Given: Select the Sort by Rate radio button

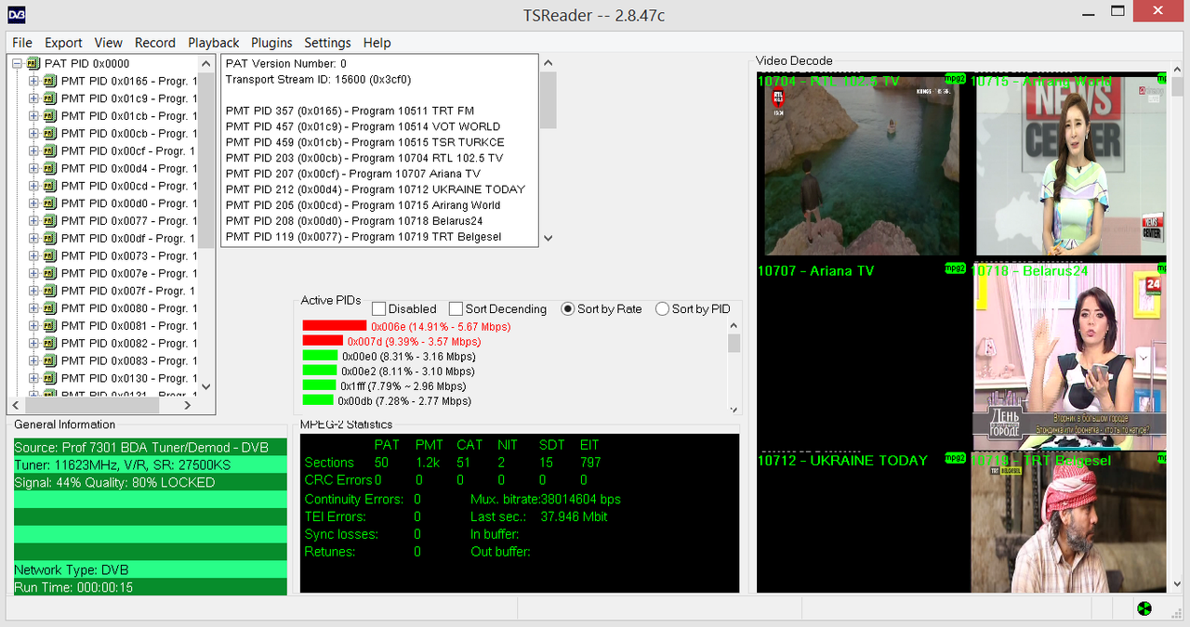Looking at the screenshot, I should pyautogui.click(x=568, y=308).
